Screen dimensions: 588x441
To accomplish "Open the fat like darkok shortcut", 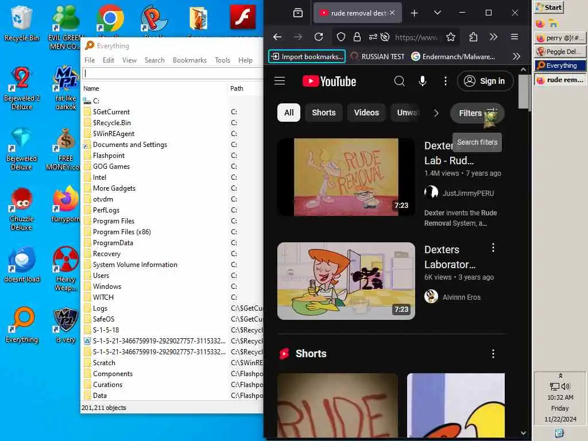I will pyautogui.click(x=65, y=88).
